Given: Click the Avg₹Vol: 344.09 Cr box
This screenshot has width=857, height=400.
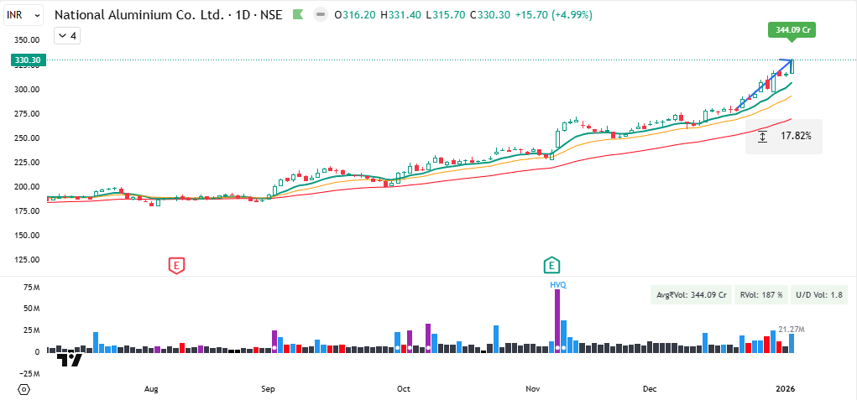Looking at the screenshot, I should click(691, 295).
